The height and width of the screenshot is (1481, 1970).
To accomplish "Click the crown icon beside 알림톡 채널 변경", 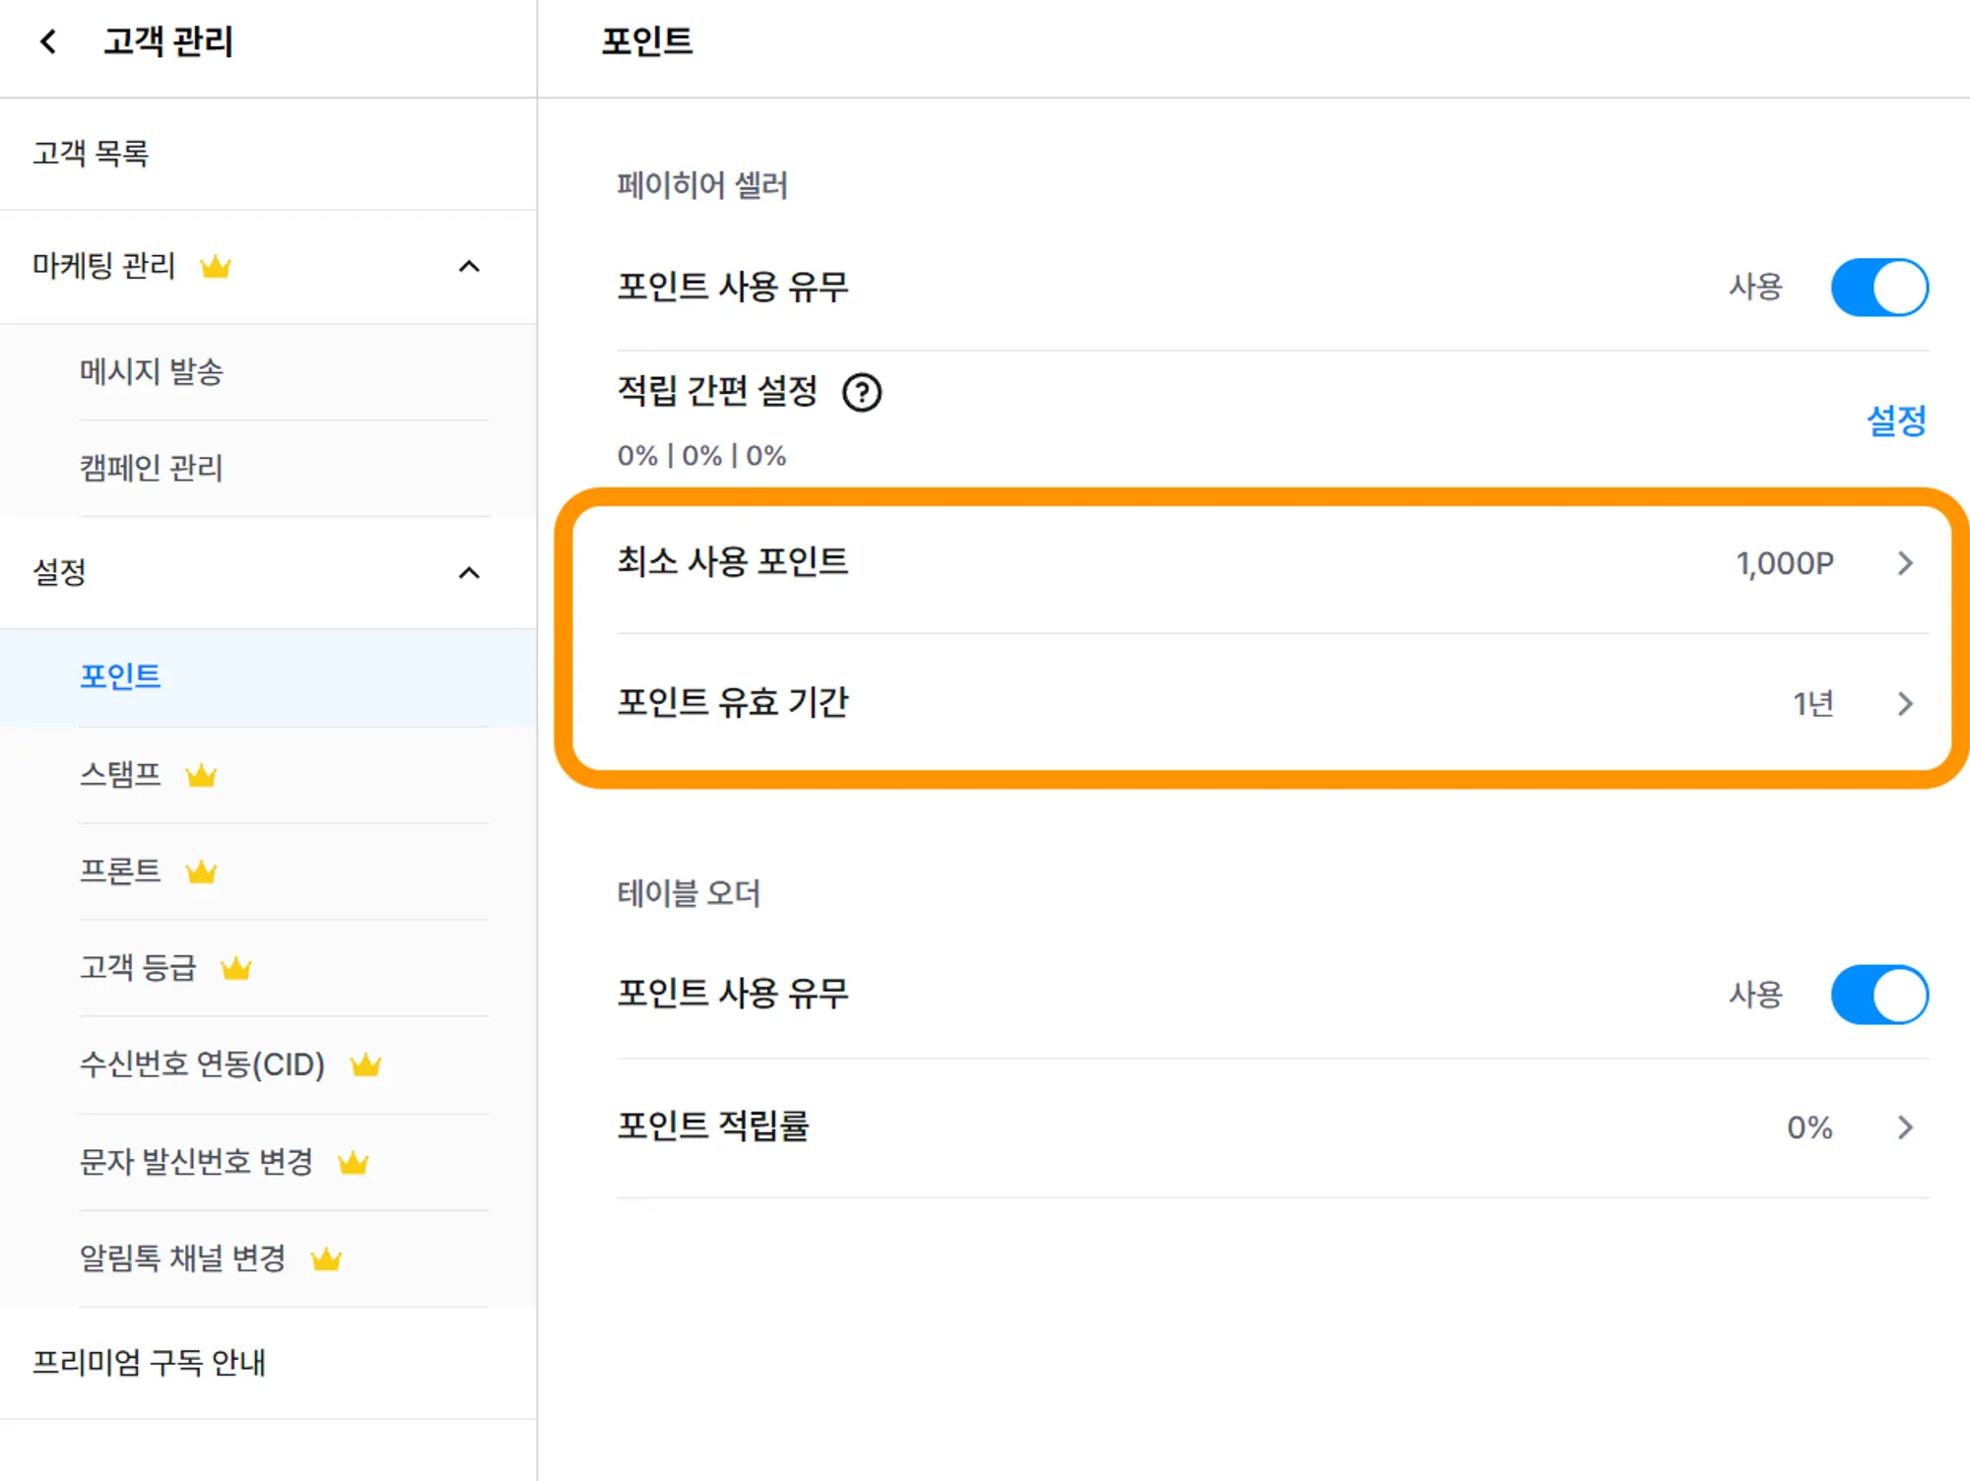I will pos(326,1259).
